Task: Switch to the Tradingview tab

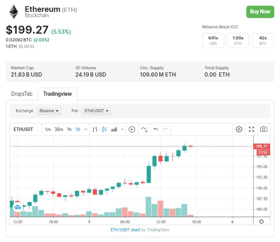Action: (57, 94)
